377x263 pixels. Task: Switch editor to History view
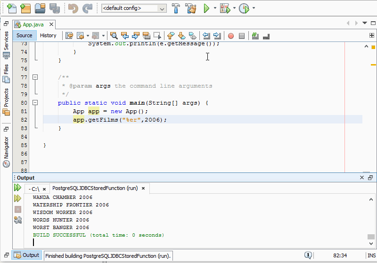click(x=48, y=35)
